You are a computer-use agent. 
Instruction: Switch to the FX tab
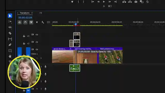[x=41, y=13]
